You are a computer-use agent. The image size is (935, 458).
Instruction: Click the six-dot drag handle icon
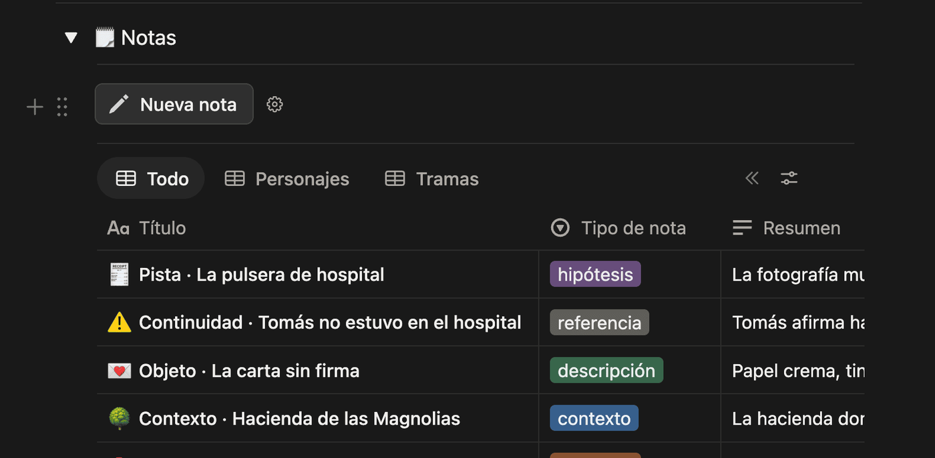click(x=62, y=107)
